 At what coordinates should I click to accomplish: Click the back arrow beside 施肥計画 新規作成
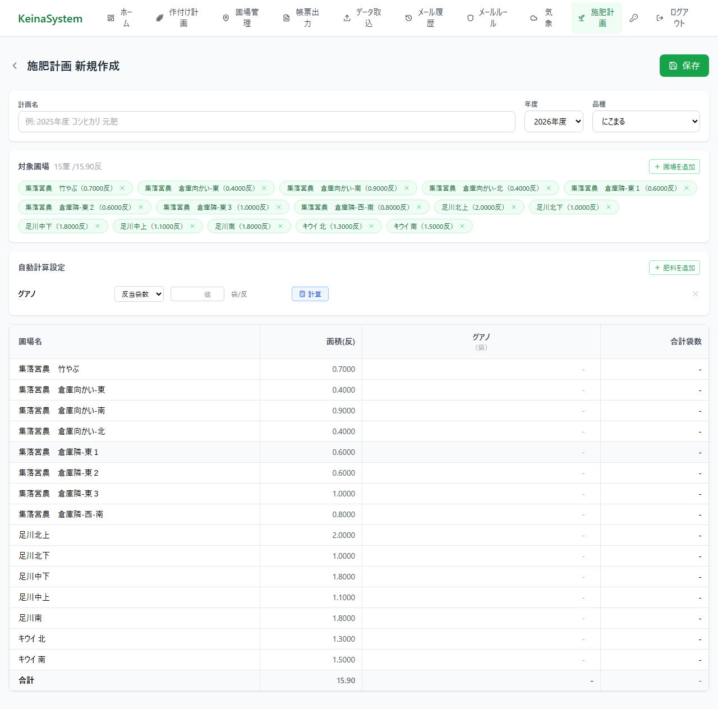(x=15, y=66)
